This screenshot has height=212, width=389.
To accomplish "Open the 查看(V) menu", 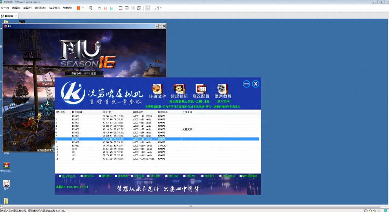I will tap(27, 8).
